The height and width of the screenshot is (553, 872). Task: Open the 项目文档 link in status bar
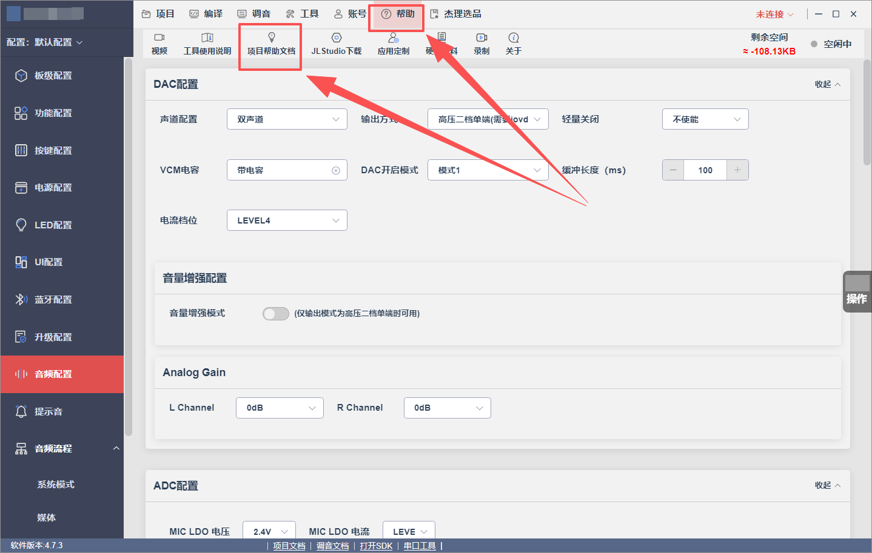[289, 546]
